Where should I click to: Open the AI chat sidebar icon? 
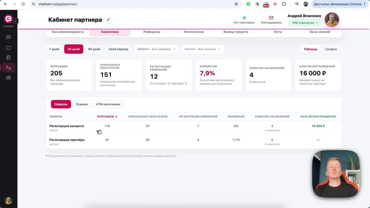tap(8, 37)
